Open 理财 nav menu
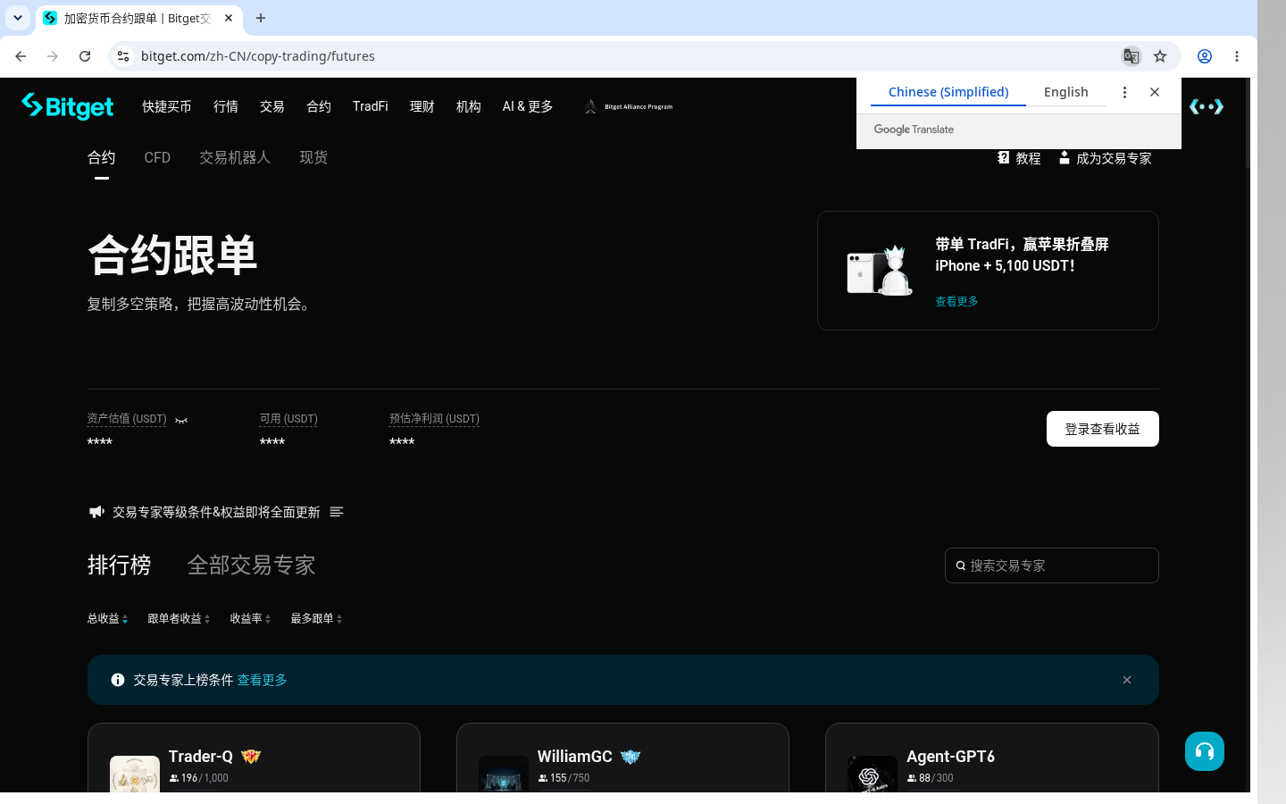This screenshot has width=1286, height=804. click(422, 106)
